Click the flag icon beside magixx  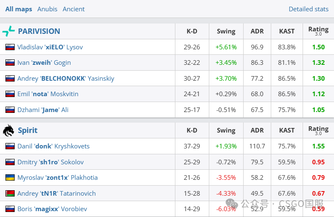[10, 209]
